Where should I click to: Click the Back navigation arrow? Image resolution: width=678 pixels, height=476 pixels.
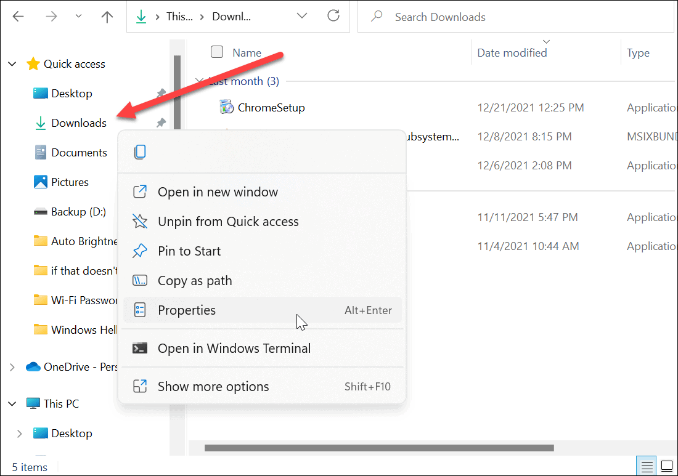tap(18, 17)
